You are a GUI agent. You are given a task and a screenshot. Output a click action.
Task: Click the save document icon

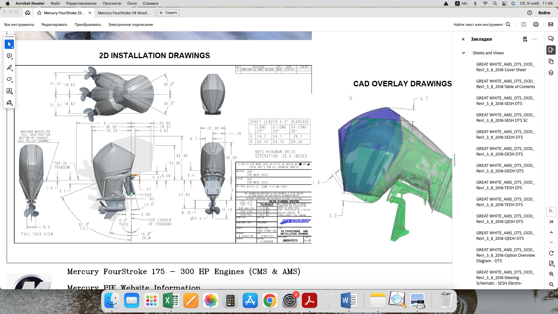pyautogui.click(x=524, y=24)
